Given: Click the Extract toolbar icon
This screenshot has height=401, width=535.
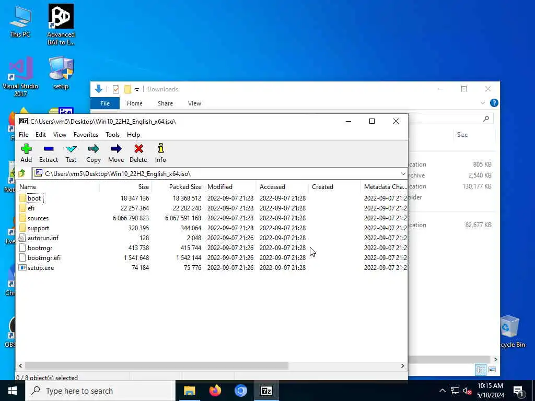Looking at the screenshot, I should tap(49, 149).
